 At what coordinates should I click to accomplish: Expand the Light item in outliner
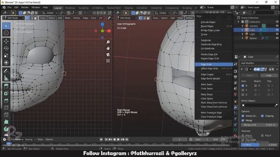(x=242, y=34)
